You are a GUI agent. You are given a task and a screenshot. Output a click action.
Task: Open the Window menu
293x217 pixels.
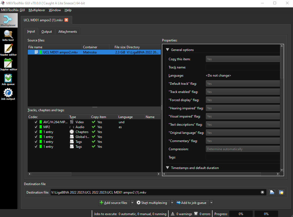pyautogui.click(x=55, y=10)
